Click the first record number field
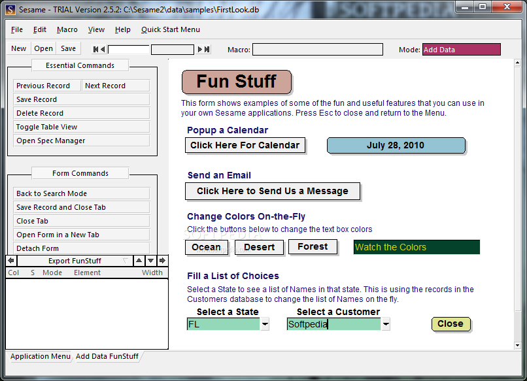 (129, 50)
